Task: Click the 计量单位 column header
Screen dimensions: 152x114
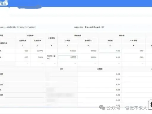Action: pyautogui.click(x=51, y=38)
